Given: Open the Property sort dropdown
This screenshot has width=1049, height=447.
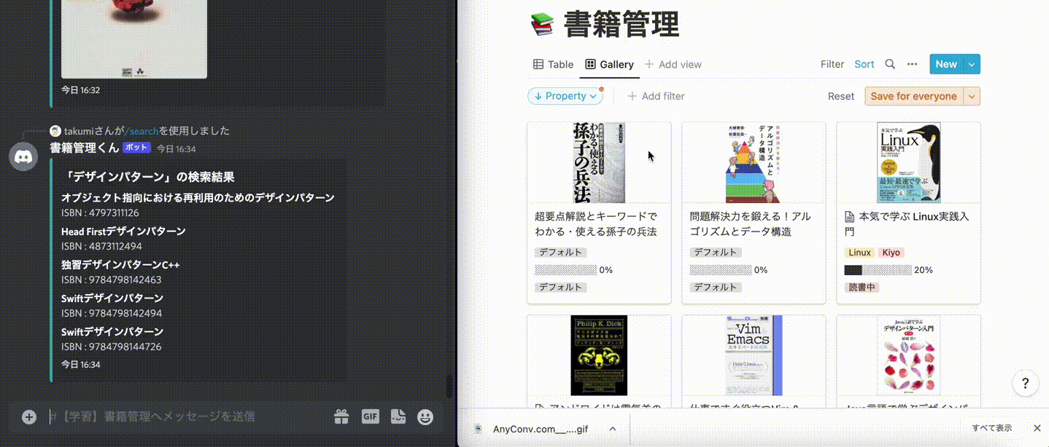Looking at the screenshot, I should tap(565, 96).
